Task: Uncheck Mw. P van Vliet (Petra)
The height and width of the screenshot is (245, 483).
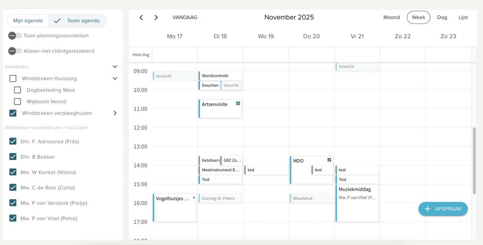Action: pyautogui.click(x=13, y=219)
